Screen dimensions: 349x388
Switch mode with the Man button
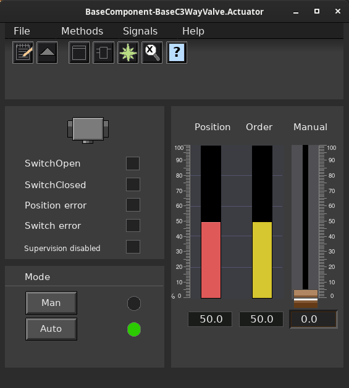[51, 303]
